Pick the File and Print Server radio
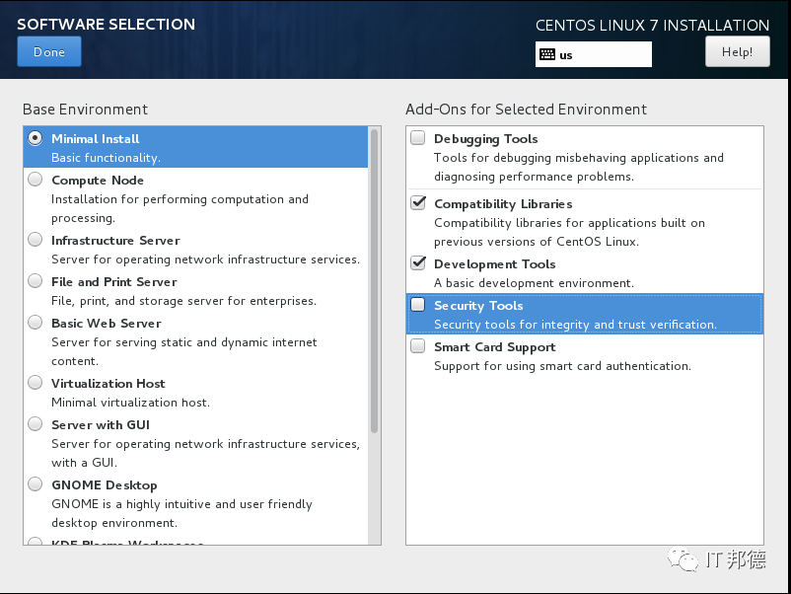The image size is (791, 594). (x=36, y=280)
